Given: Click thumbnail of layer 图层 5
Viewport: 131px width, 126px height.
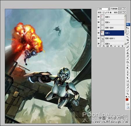Looking at the screenshot, I should (102, 17).
